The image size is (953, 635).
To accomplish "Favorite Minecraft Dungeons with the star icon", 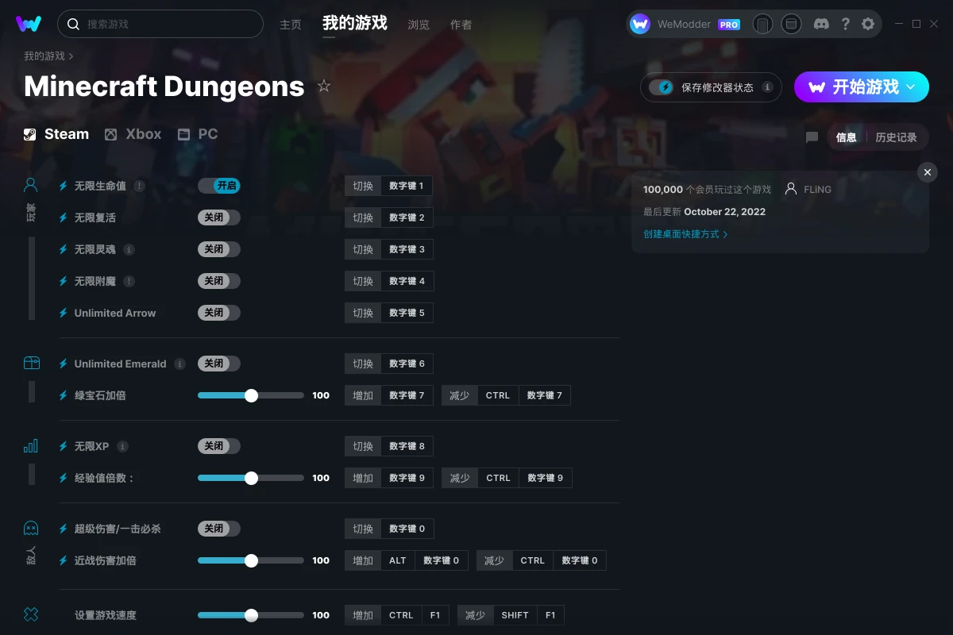I will click(324, 86).
